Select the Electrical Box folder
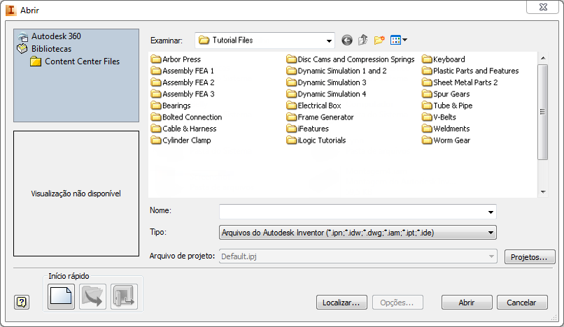The image size is (564, 327). (x=313, y=106)
